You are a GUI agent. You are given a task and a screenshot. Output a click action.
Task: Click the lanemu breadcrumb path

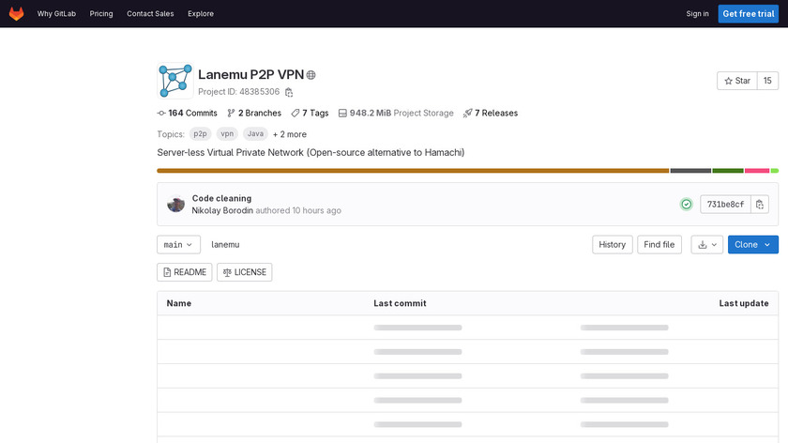click(225, 244)
